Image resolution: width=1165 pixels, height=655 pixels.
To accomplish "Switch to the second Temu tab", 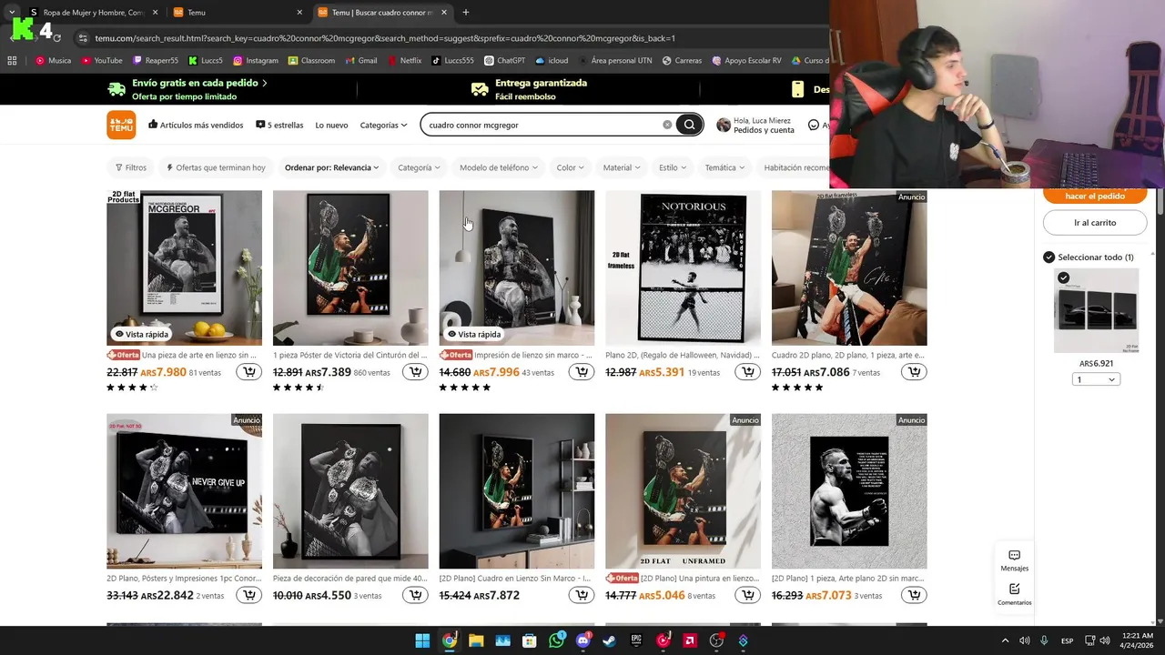I will pos(237,13).
